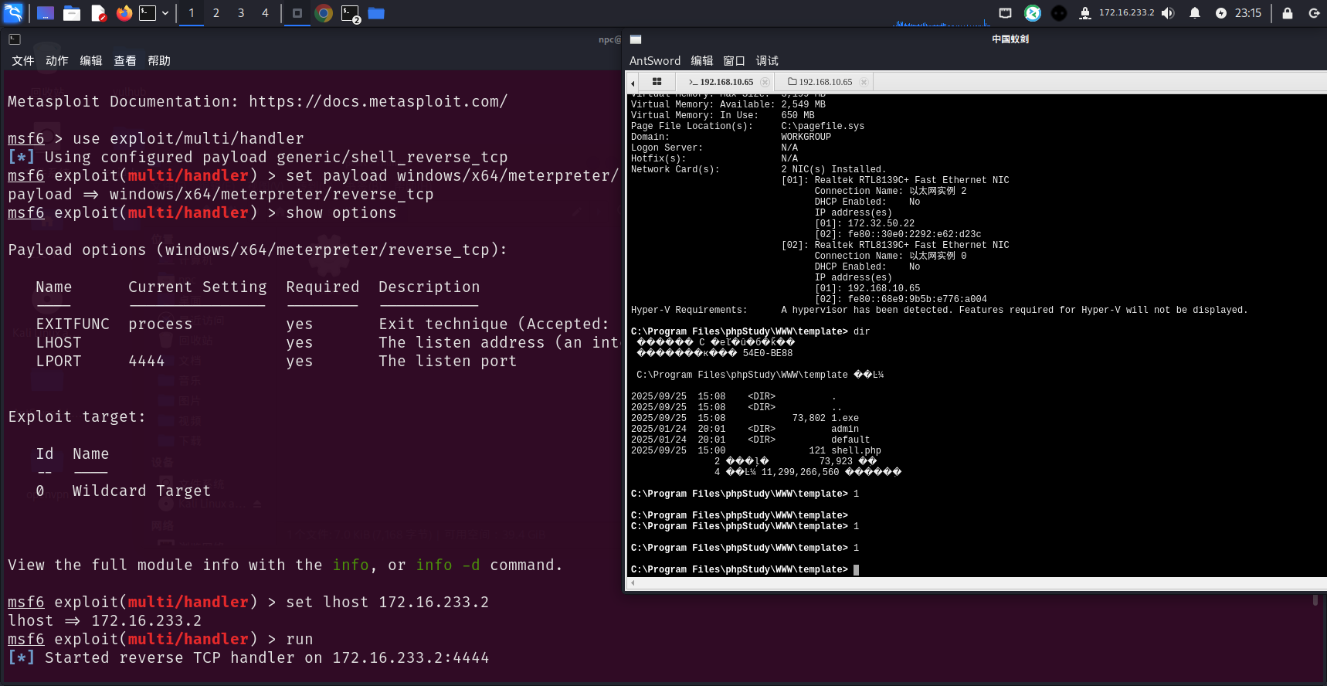
Task: Switch to the file manager tab 192.168.10.65
Action: pyautogui.click(x=820, y=82)
